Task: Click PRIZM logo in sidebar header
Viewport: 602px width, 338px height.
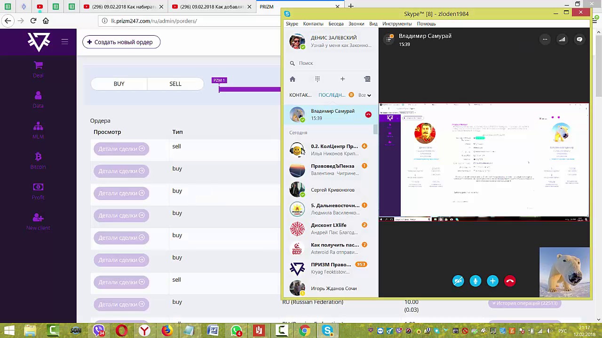Action: pyautogui.click(x=39, y=42)
